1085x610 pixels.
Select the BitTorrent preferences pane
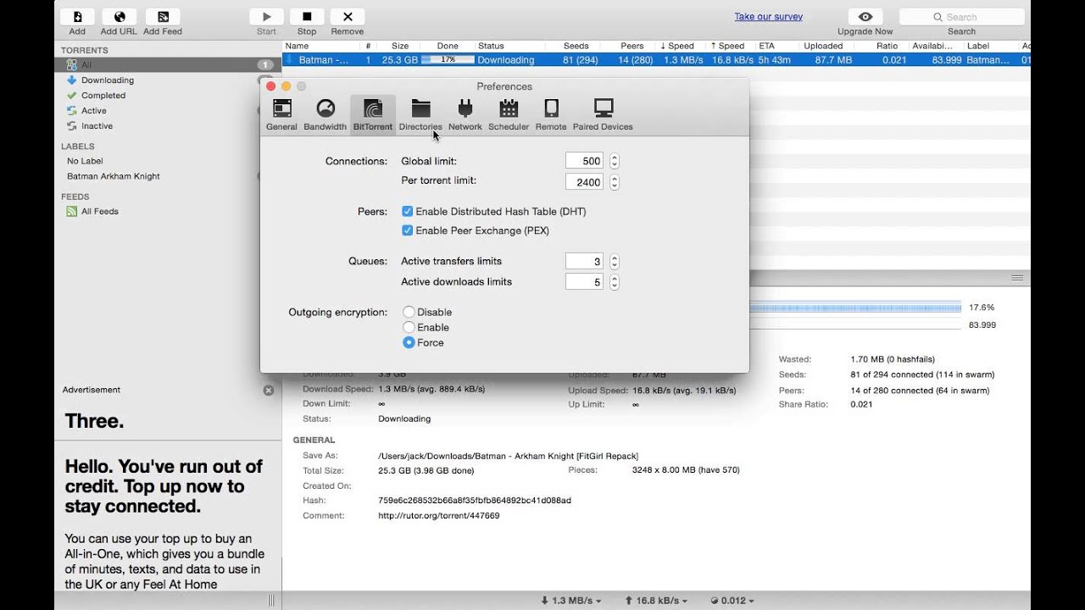pyautogui.click(x=373, y=115)
